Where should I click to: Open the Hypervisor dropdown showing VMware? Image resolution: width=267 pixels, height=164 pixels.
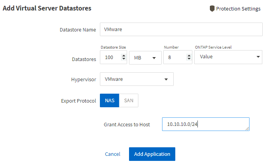136,79
